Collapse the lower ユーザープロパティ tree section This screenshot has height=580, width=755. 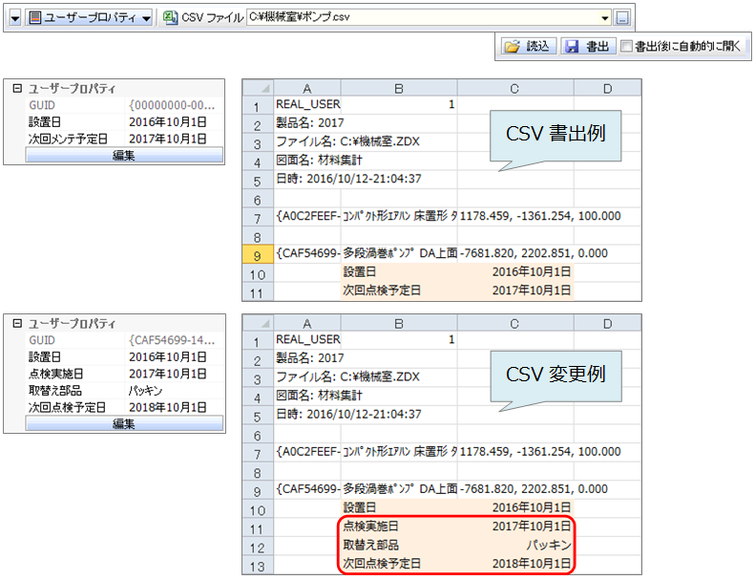pos(15,323)
